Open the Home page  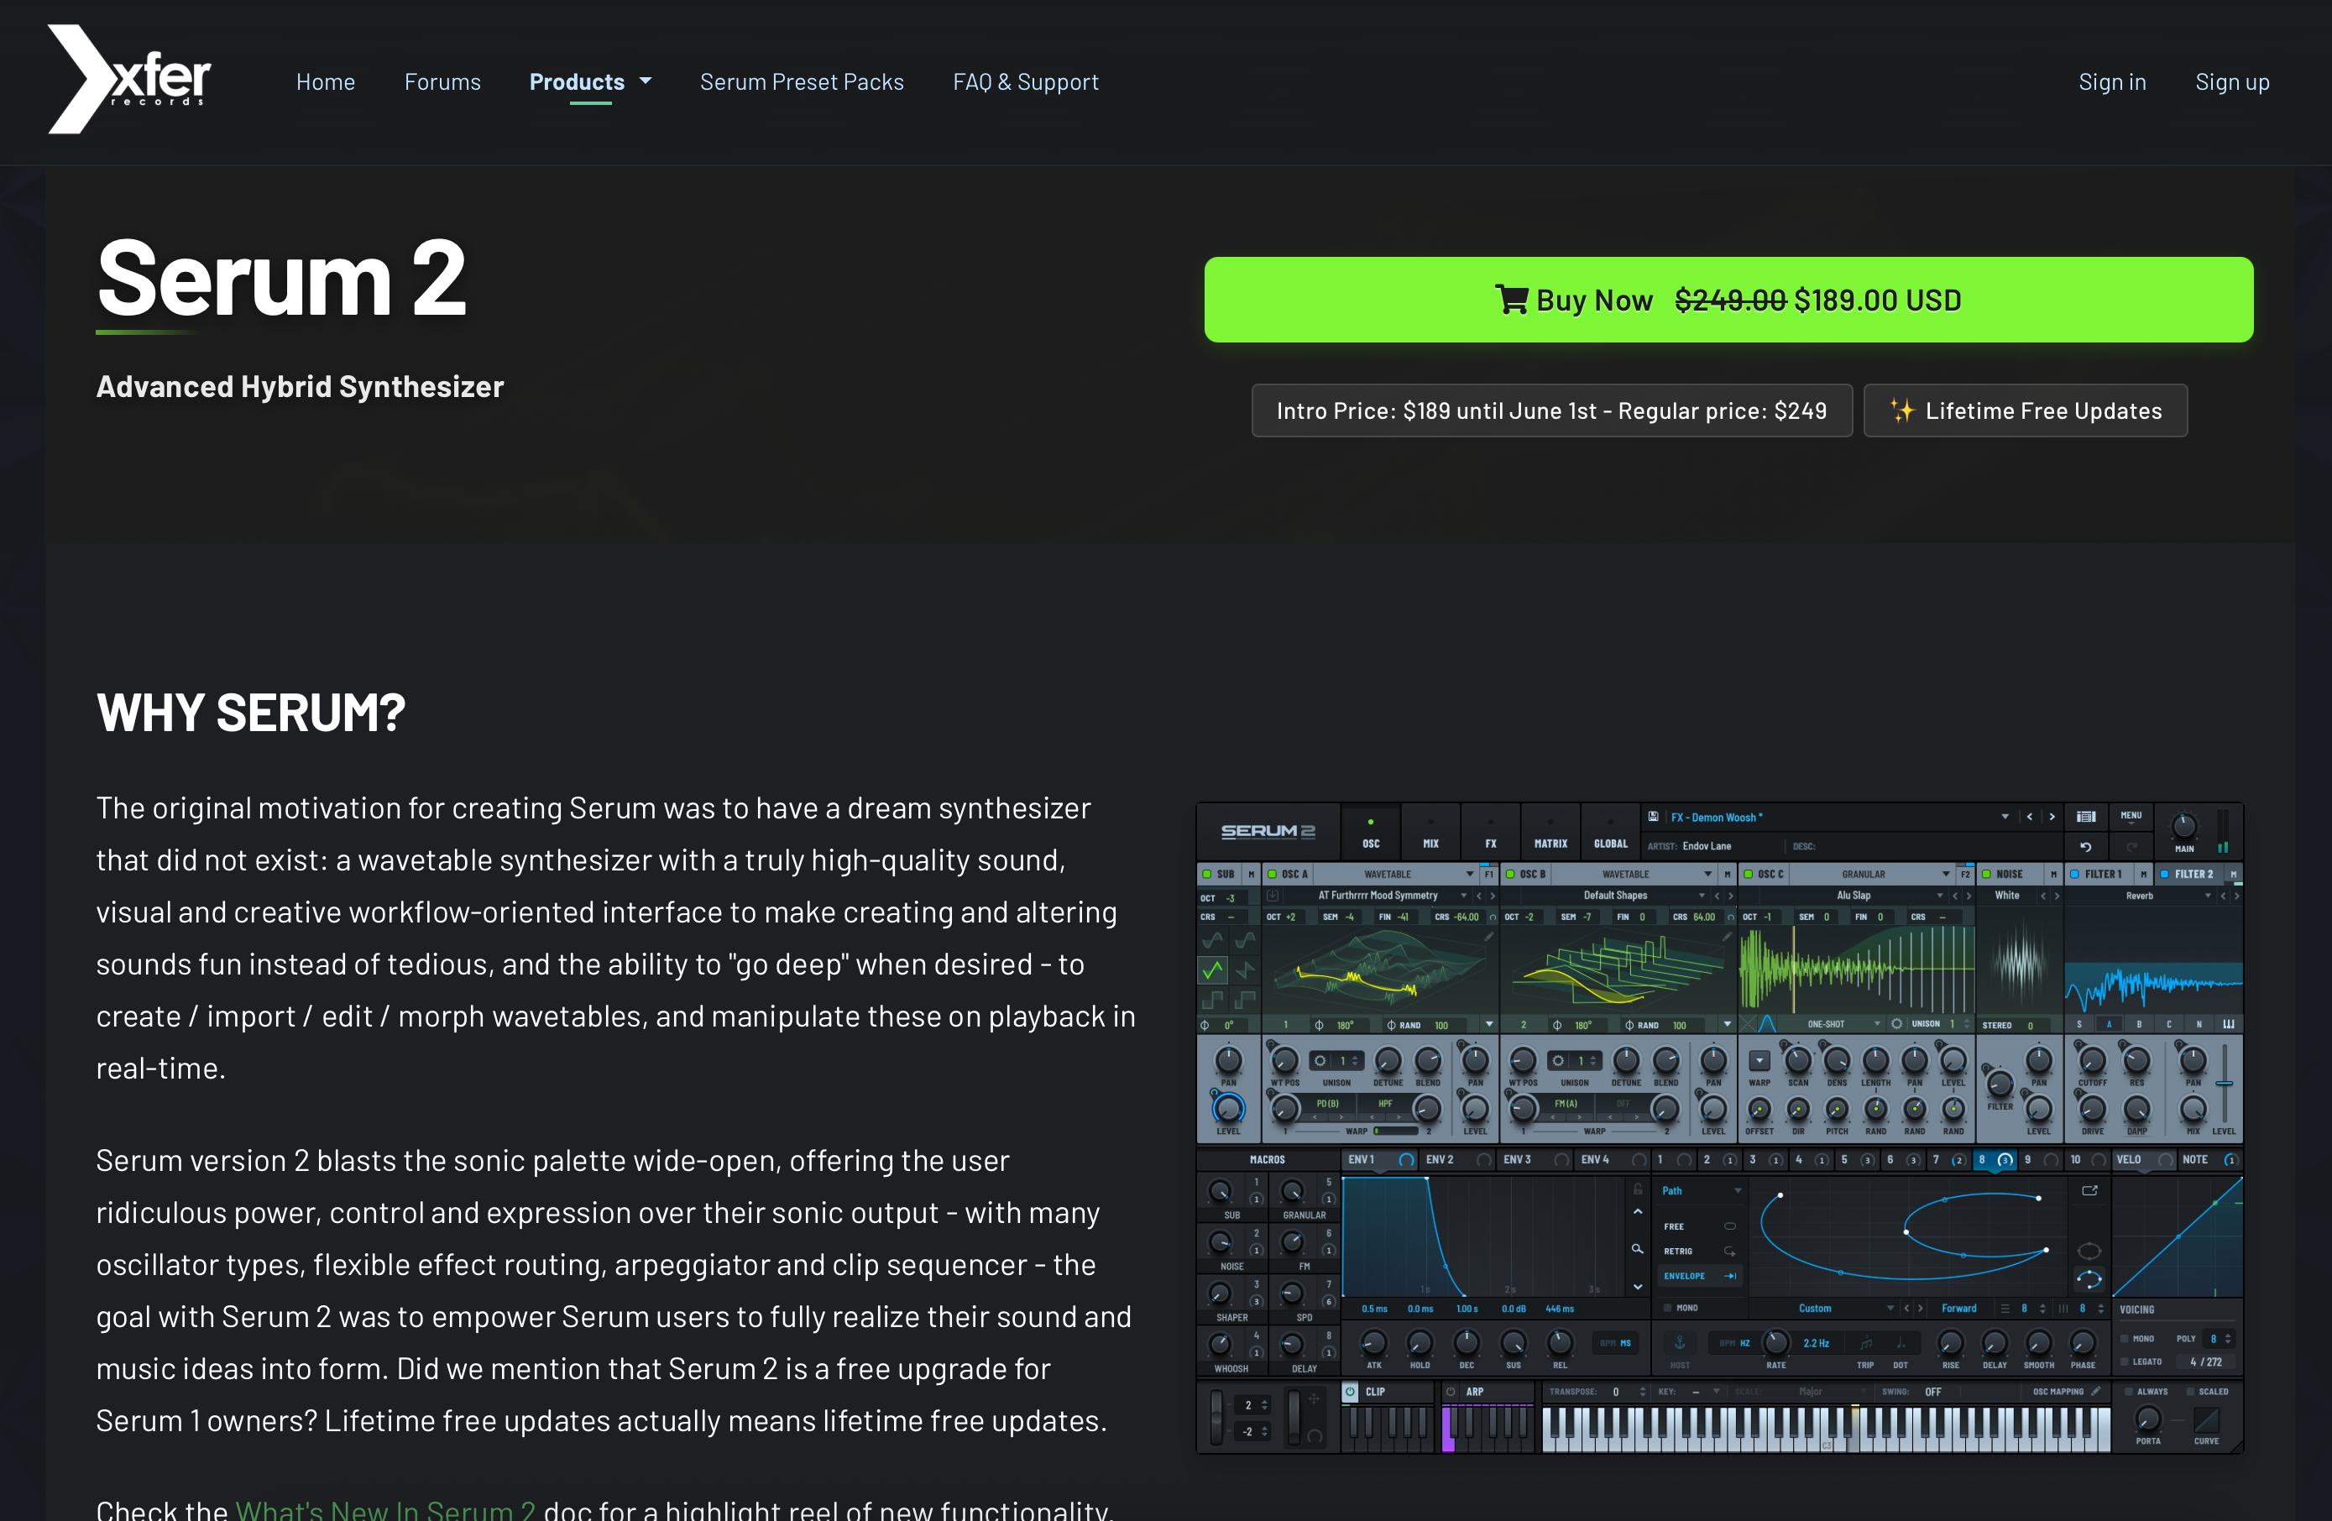[326, 81]
